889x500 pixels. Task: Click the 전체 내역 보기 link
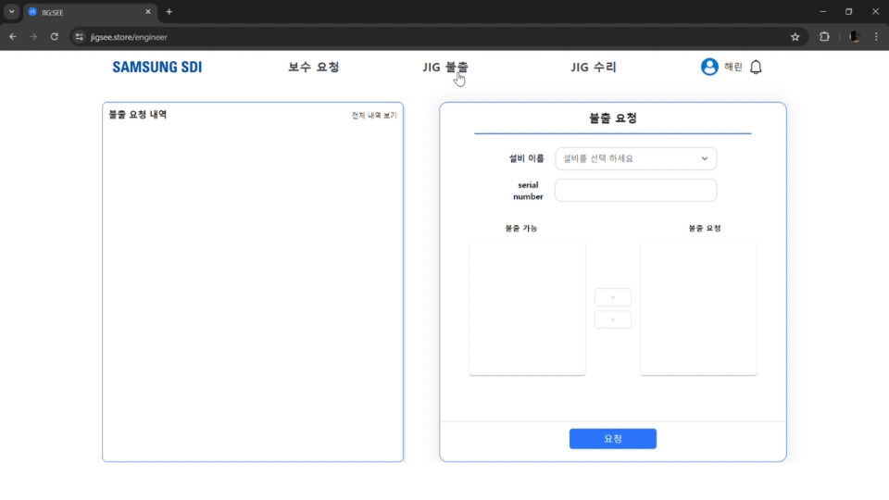click(x=374, y=116)
